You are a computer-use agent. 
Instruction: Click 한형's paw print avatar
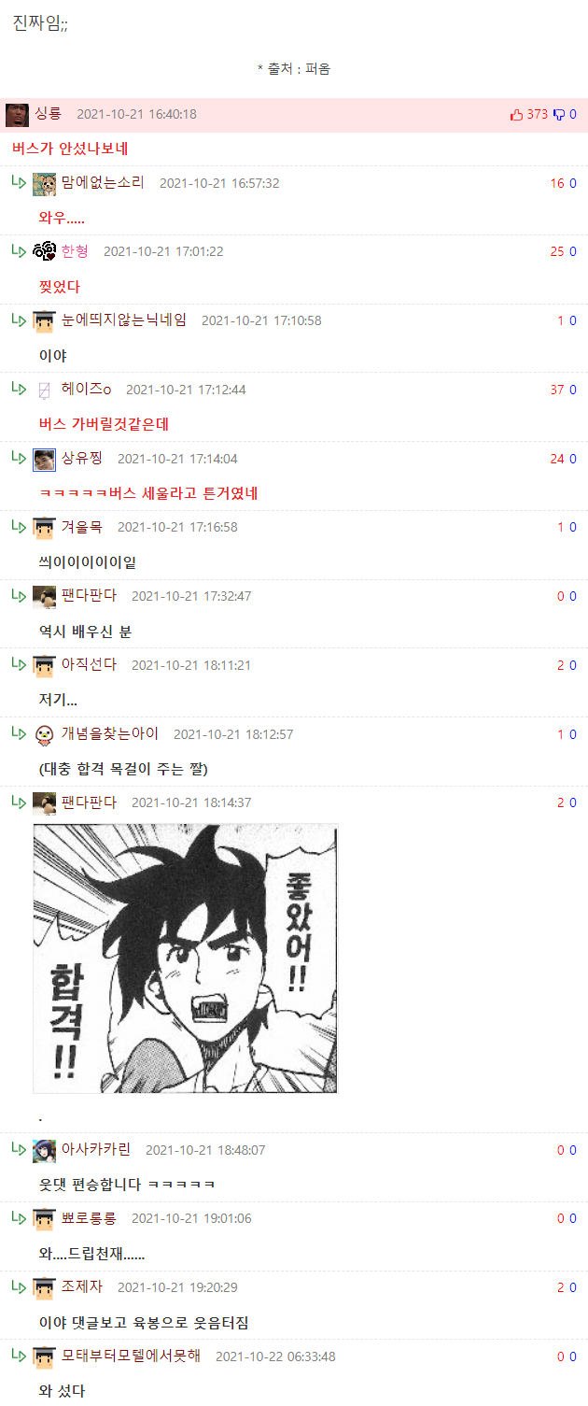pyautogui.click(x=44, y=252)
